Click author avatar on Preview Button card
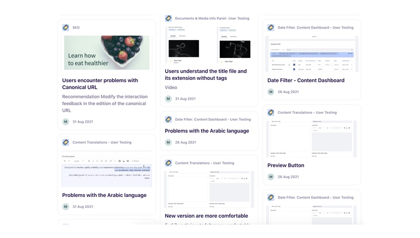Viewport: 420px width, 238px height. pos(271,177)
